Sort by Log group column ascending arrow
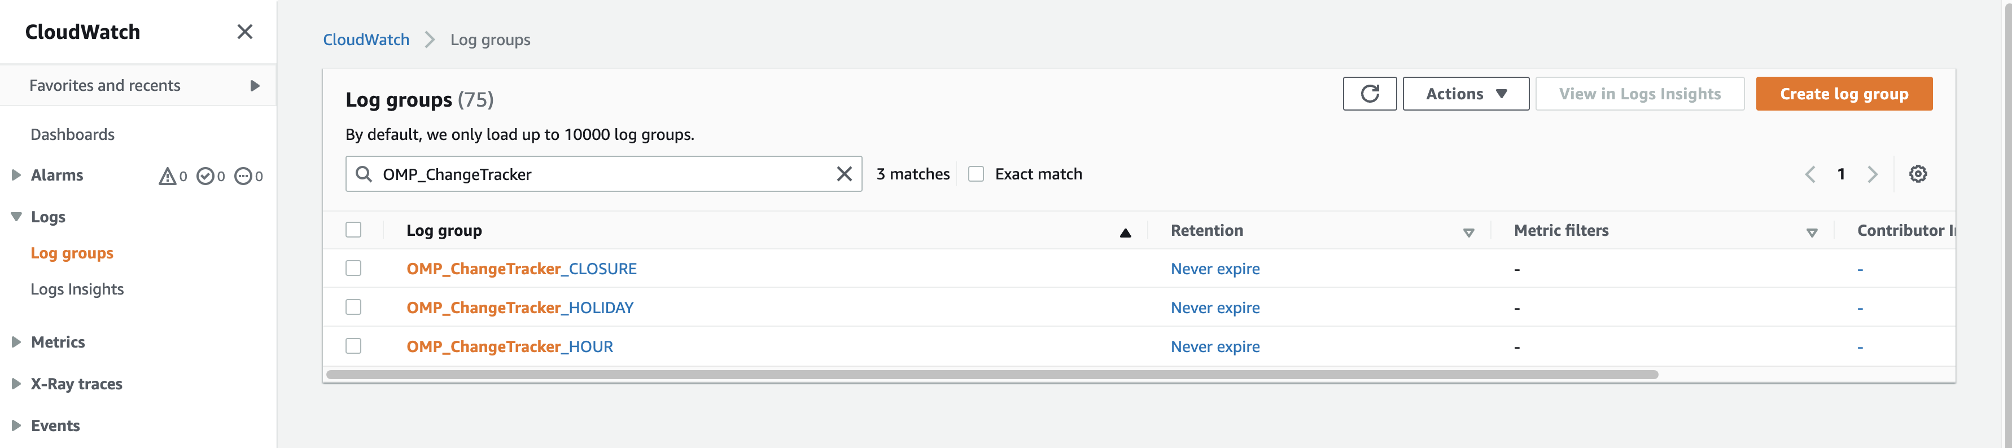The image size is (2012, 448). click(1126, 232)
